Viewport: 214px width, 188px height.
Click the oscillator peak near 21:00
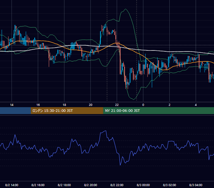[x=106, y=131]
